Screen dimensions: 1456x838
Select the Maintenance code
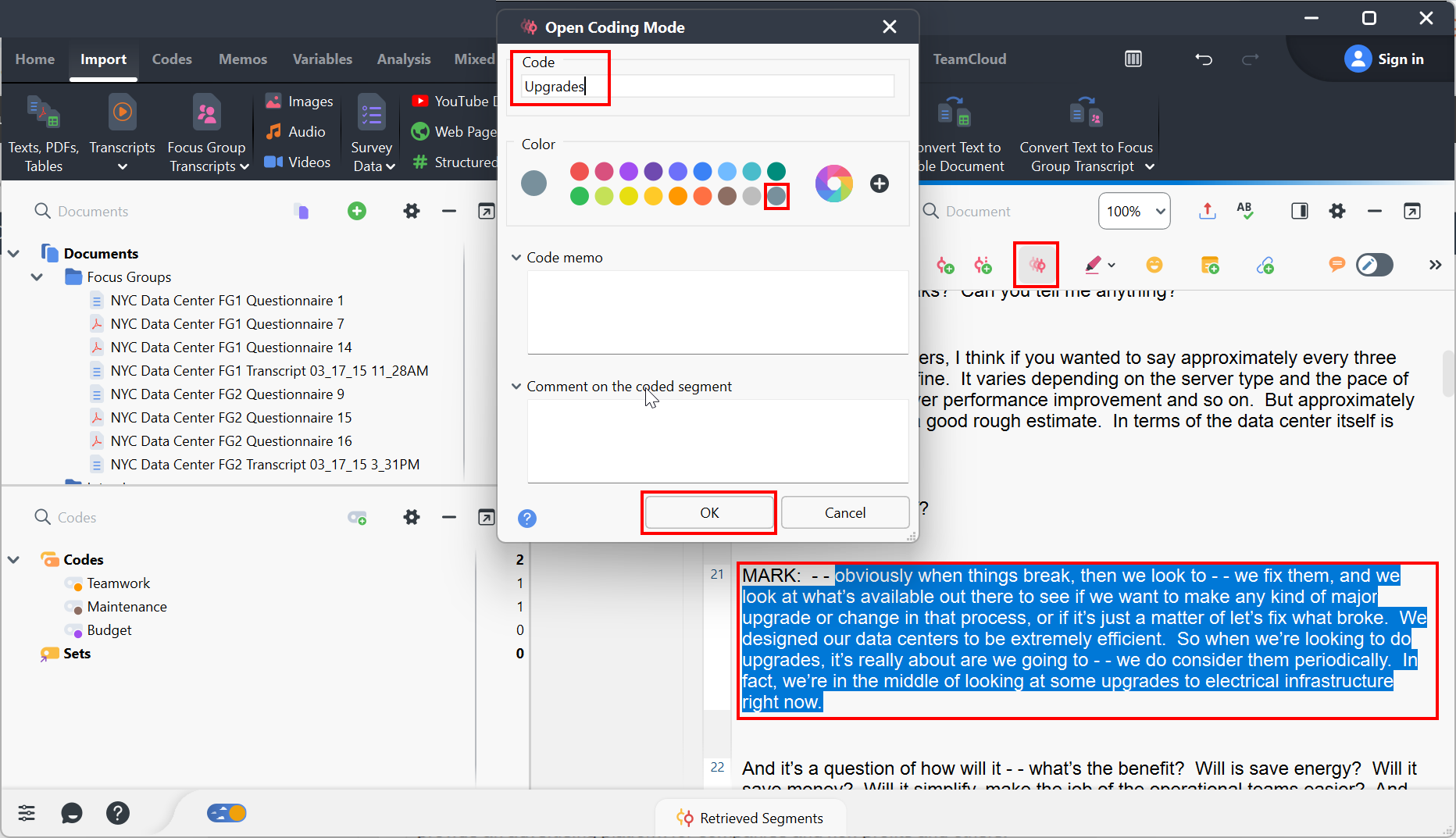point(127,606)
